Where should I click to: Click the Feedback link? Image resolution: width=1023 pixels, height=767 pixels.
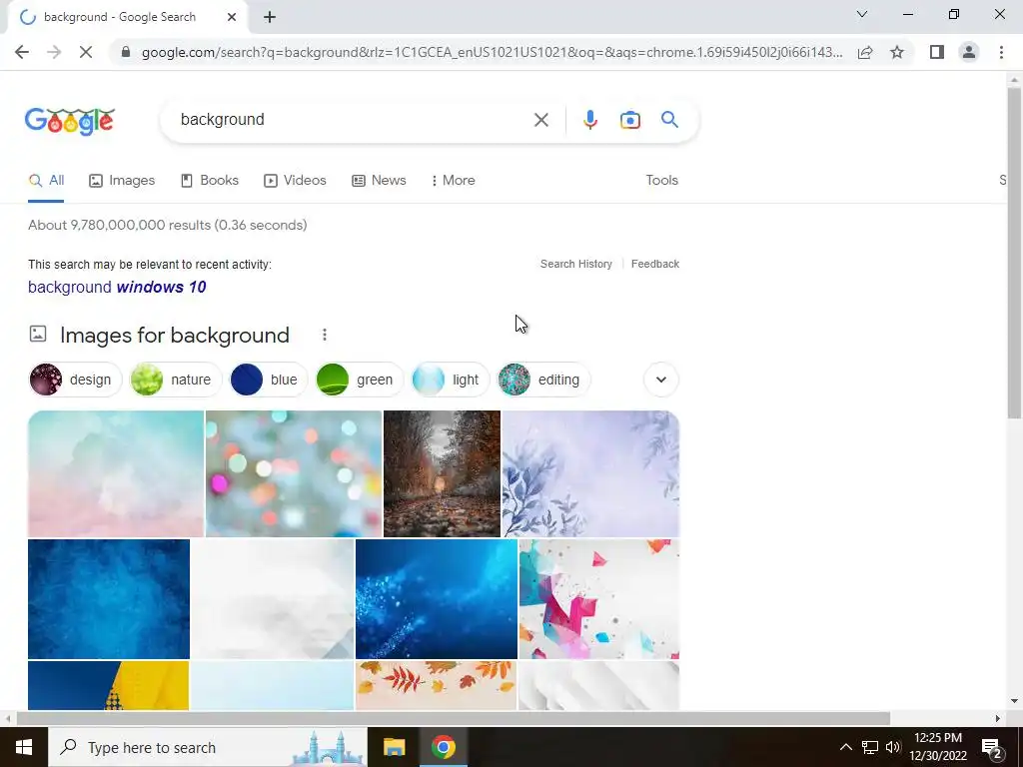[x=655, y=264]
